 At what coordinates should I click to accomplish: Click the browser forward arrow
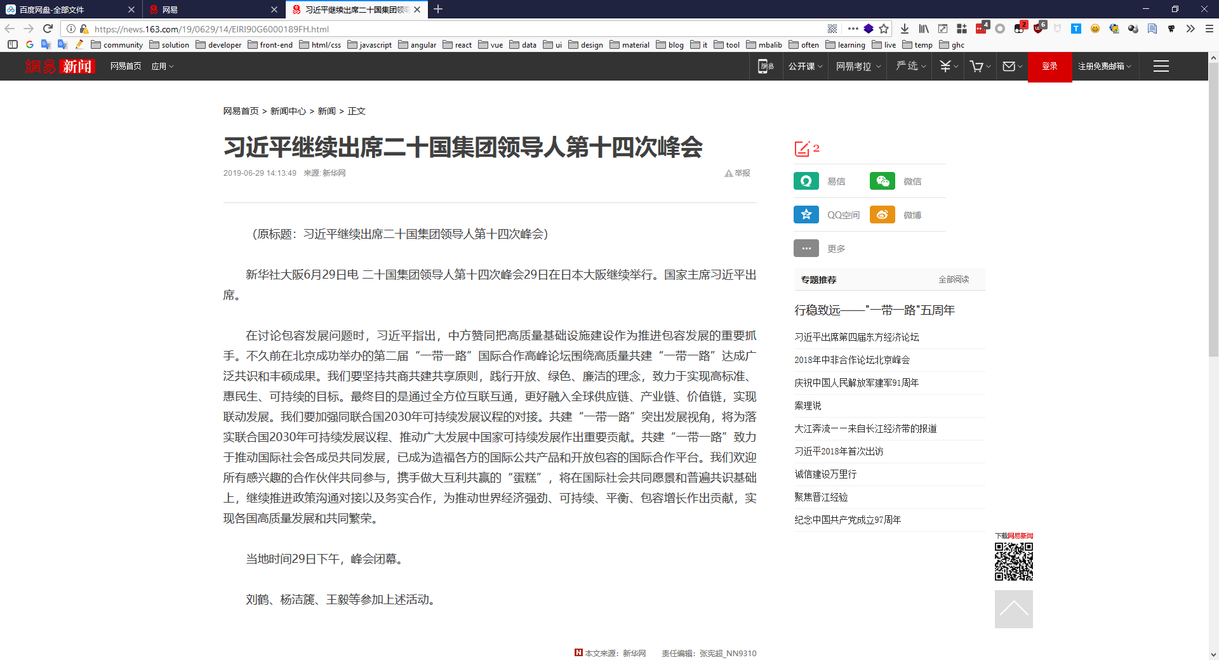click(x=29, y=29)
